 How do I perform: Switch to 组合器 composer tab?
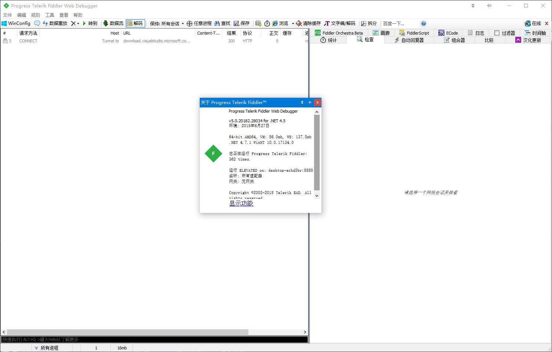[x=454, y=40]
